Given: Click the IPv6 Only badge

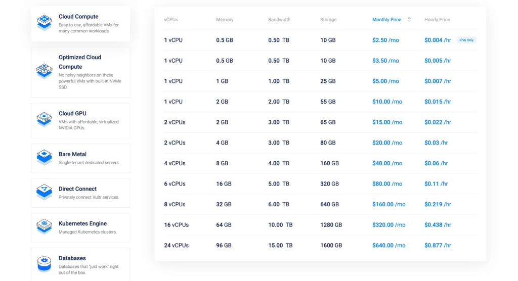Looking at the screenshot, I should (466, 40).
